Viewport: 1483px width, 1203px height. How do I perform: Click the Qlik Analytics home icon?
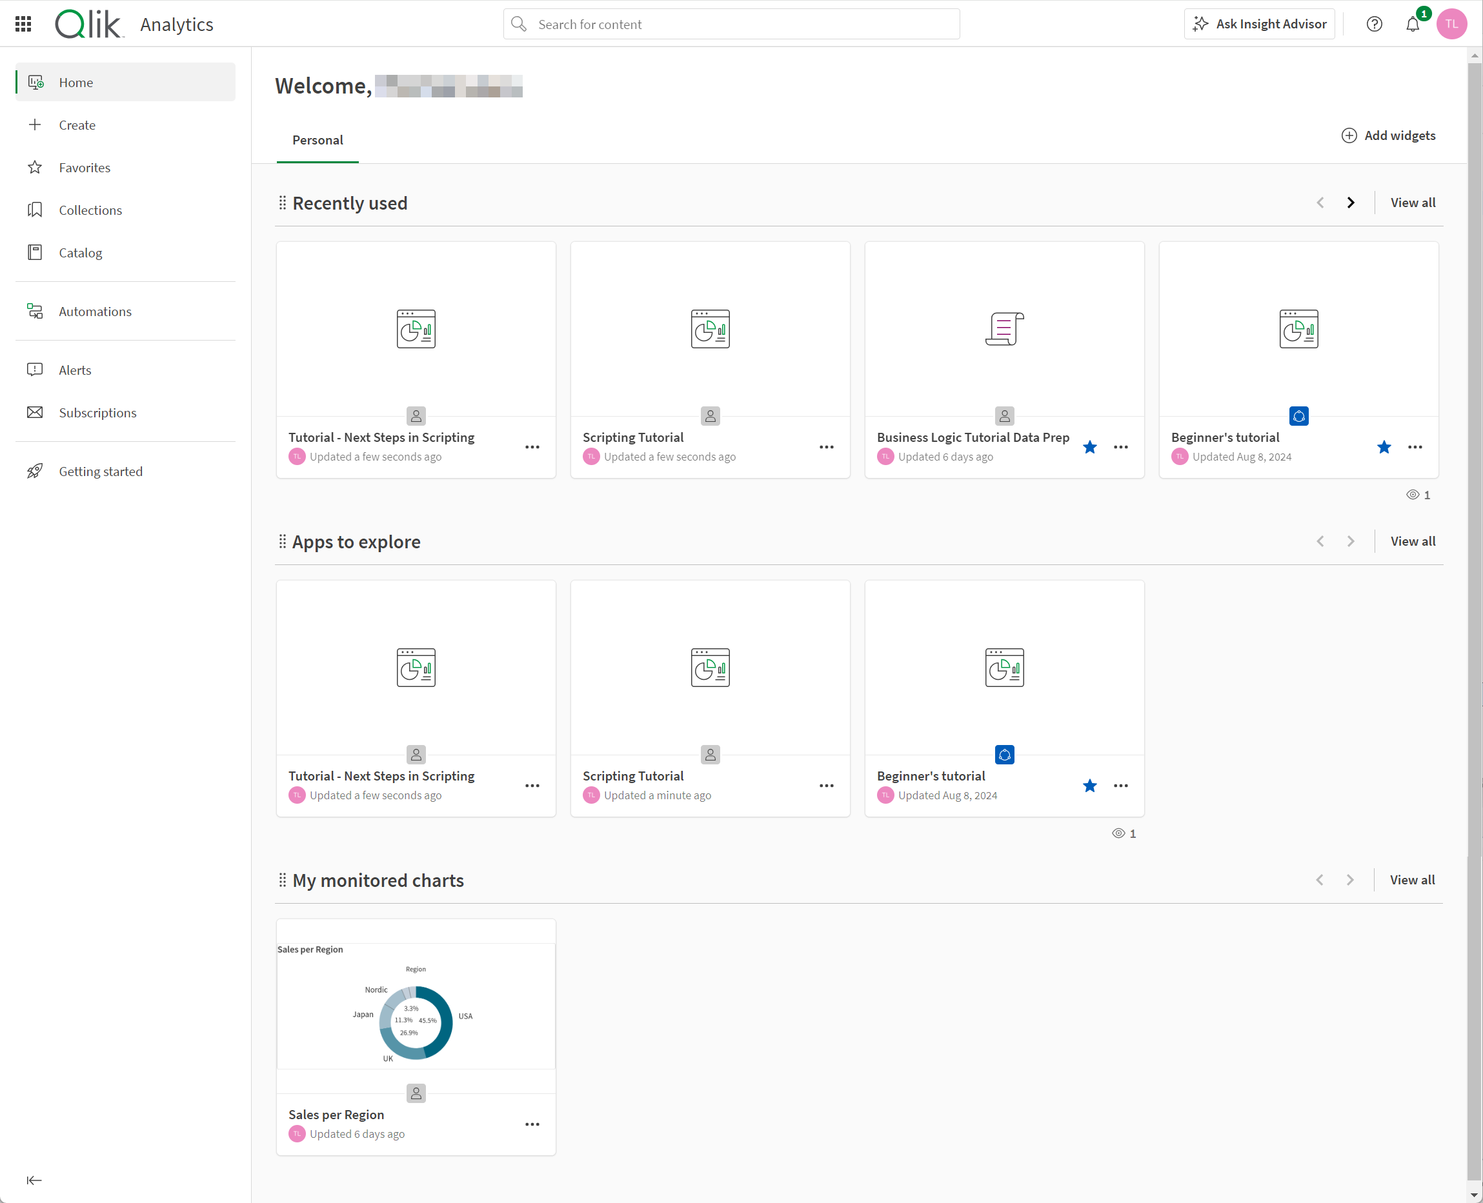pyautogui.click(x=37, y=83)
